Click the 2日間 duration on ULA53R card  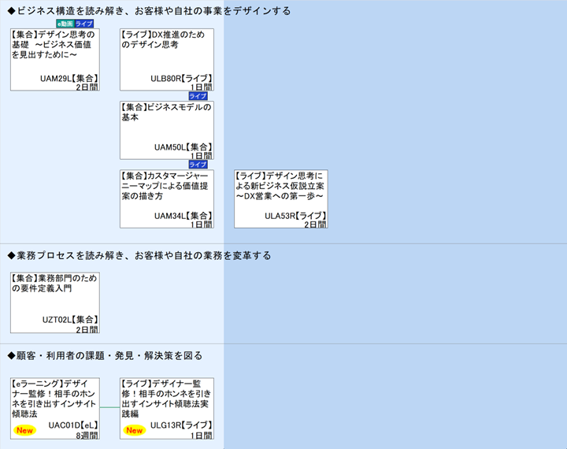pos(315,224)
